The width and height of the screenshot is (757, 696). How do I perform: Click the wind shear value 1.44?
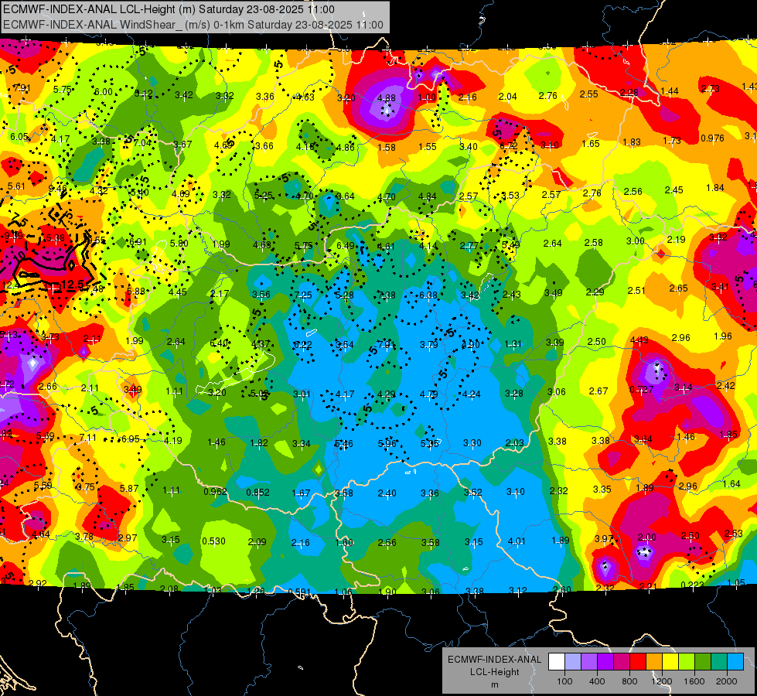670,91
